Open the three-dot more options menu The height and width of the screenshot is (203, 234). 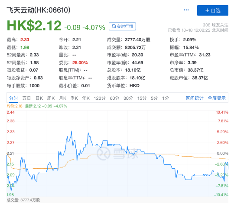[186, 10]
